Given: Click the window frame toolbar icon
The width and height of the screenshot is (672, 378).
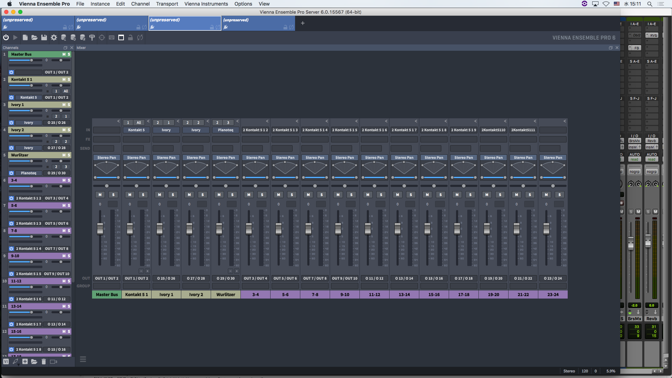Looking at the screenshot, I should click(121, 37).
